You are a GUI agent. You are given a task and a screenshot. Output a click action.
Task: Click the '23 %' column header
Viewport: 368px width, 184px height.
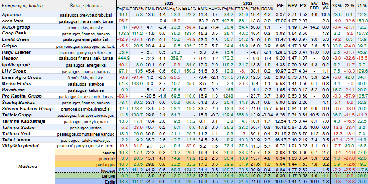click(337, 5)
